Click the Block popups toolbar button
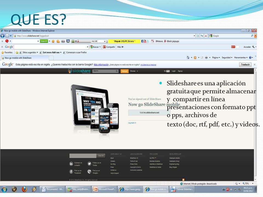Screen dimensions: 263x197 click(x=171, y=41)
